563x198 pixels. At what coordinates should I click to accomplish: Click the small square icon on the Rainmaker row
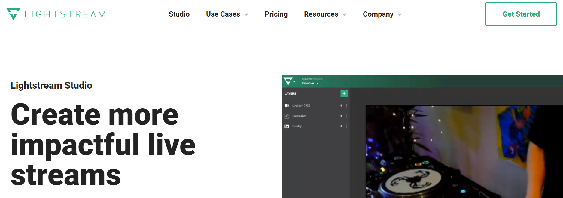[341, 116]
